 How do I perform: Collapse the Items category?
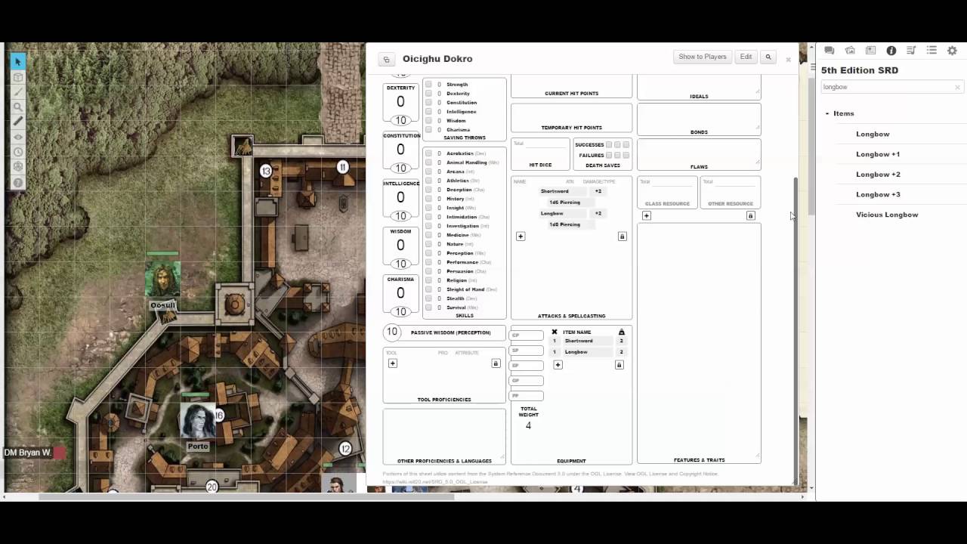[827, 113]
